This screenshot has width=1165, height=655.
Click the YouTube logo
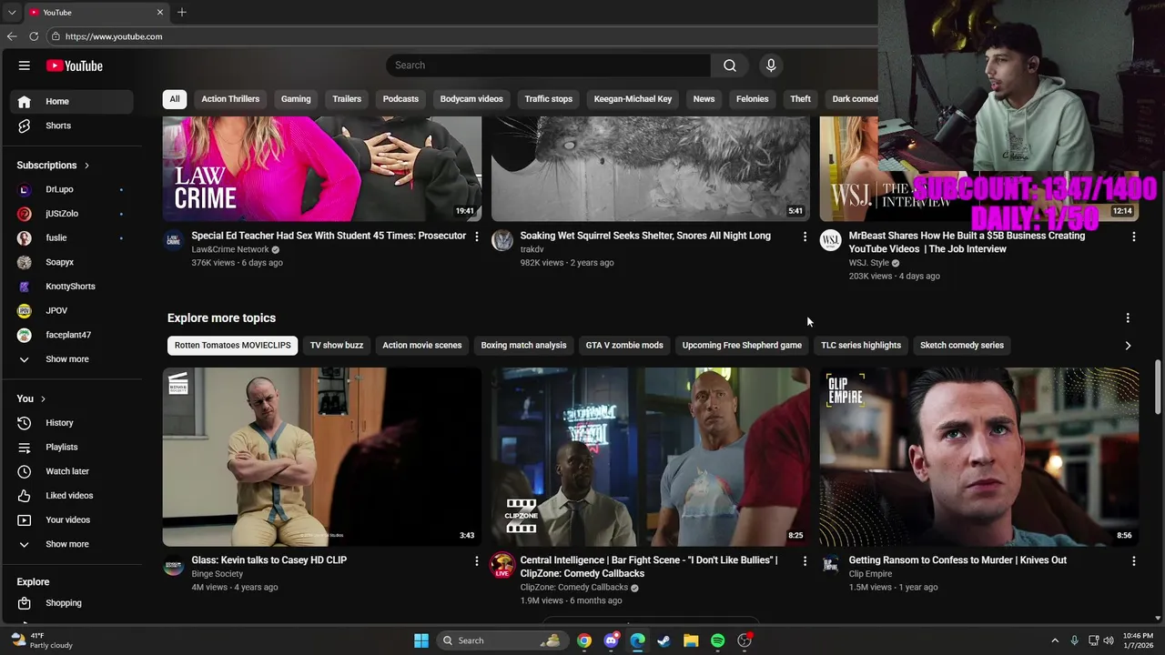pyautogui.click(x=75, y=65)
